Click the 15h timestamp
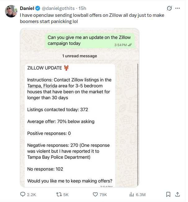Screen dimensions: 188x202 (82, 8)
